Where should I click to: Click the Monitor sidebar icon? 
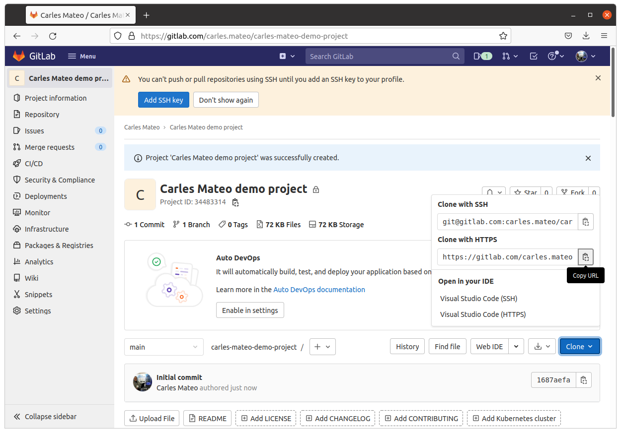(x=17, y=213)
